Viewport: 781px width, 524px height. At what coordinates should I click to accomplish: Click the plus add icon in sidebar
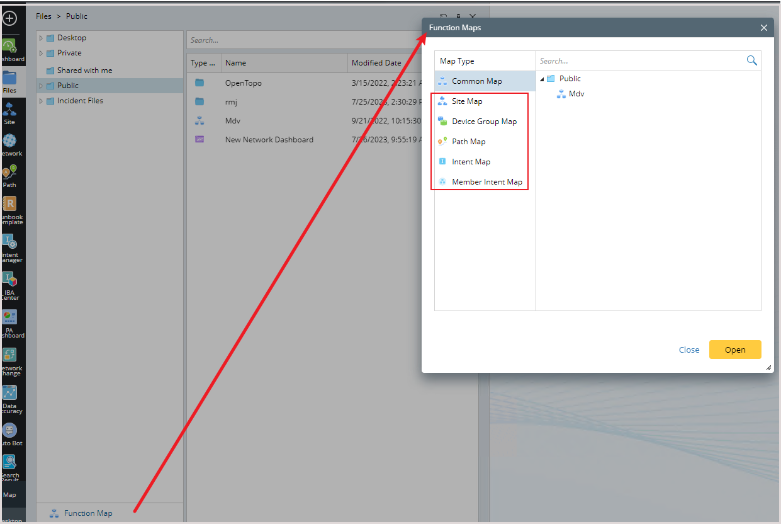tap(9, 19)
